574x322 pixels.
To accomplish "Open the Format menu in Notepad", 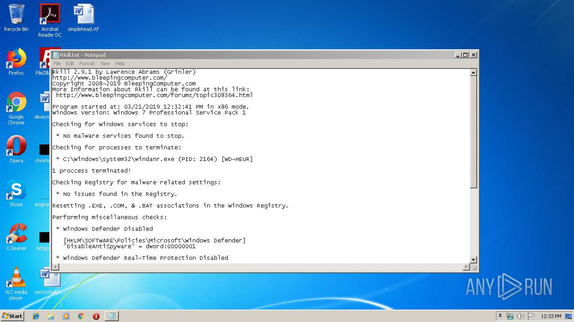I will point(87,64).
